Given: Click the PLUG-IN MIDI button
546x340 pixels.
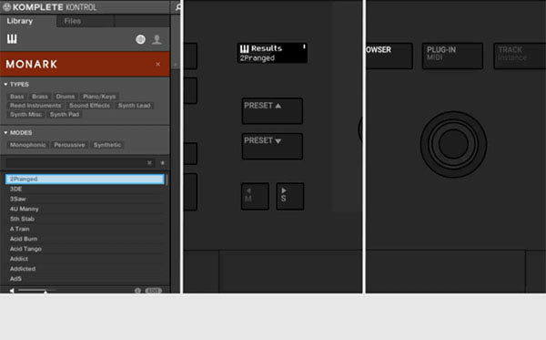Looking at the screenshot, I should (452, 56).
